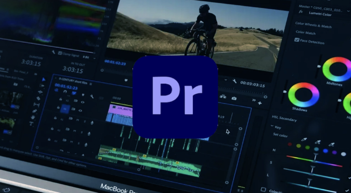Image resolution: width=351 pixels, height=193 pixels.
Task: Uncheck the Face Detection checkbox
Action: tap(297, 40)
